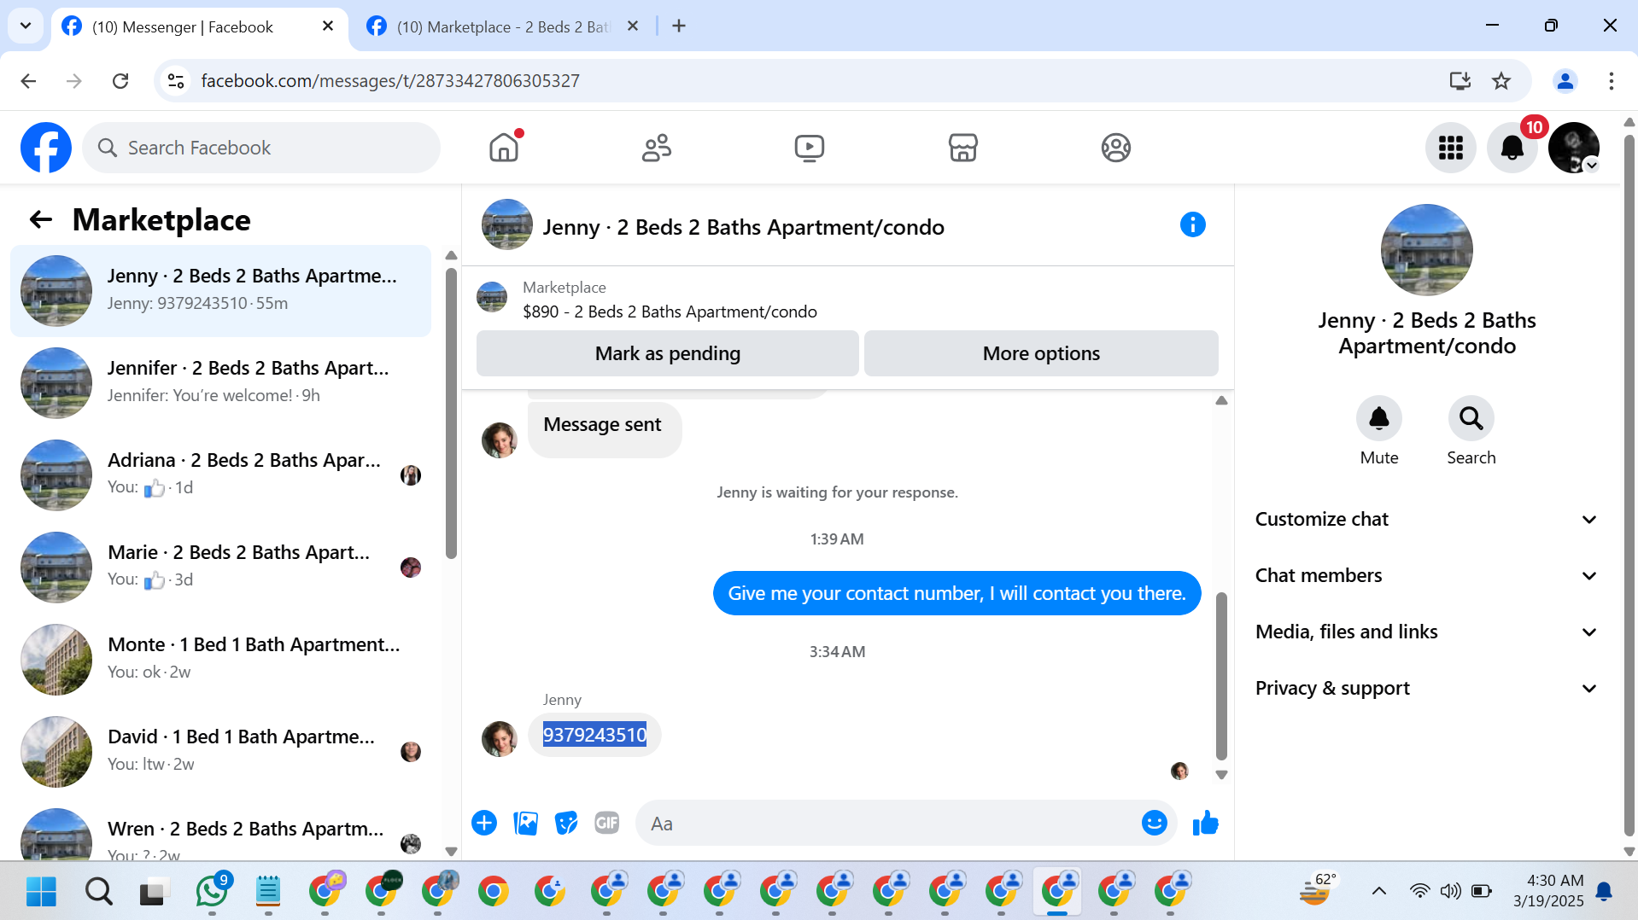1638x920 pixels.
Task: Open the tab search dropdown arrow
Action: click(26, 26)
